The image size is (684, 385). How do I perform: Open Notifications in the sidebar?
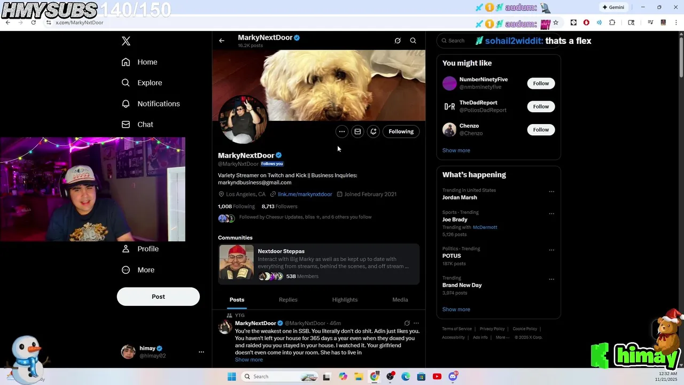pyautogui.click(x=151, y=104)
